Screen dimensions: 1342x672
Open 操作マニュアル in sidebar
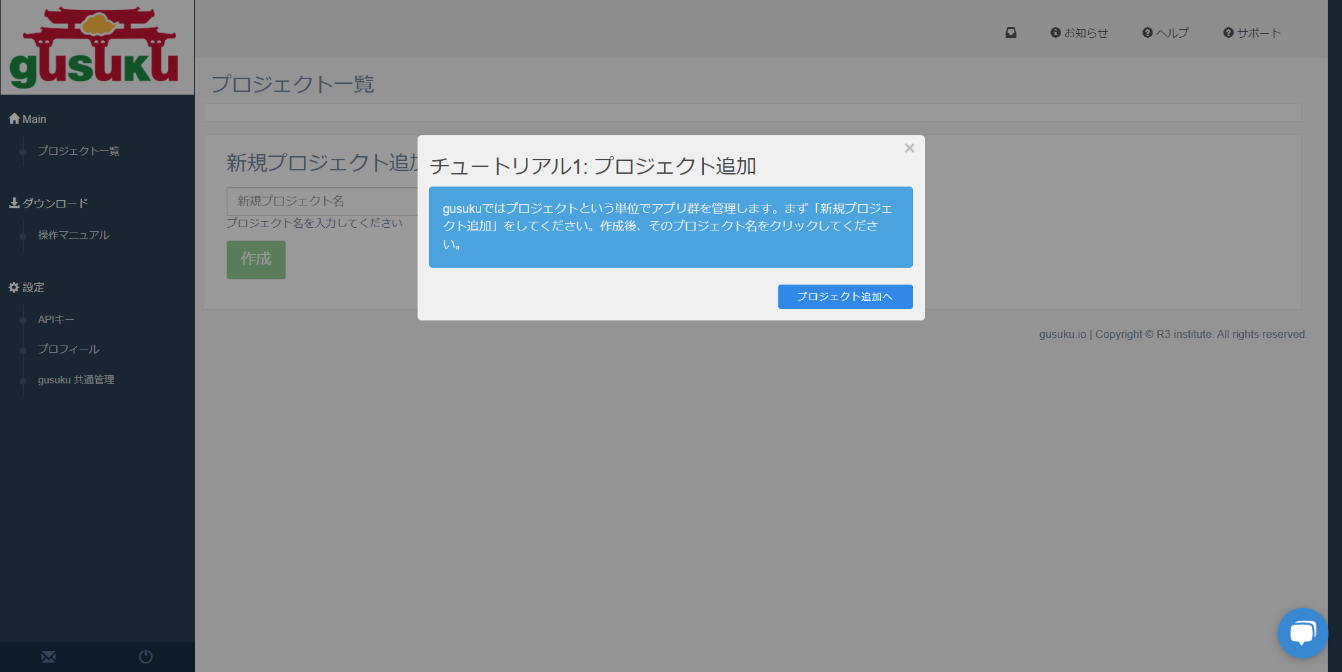(73, 235)
